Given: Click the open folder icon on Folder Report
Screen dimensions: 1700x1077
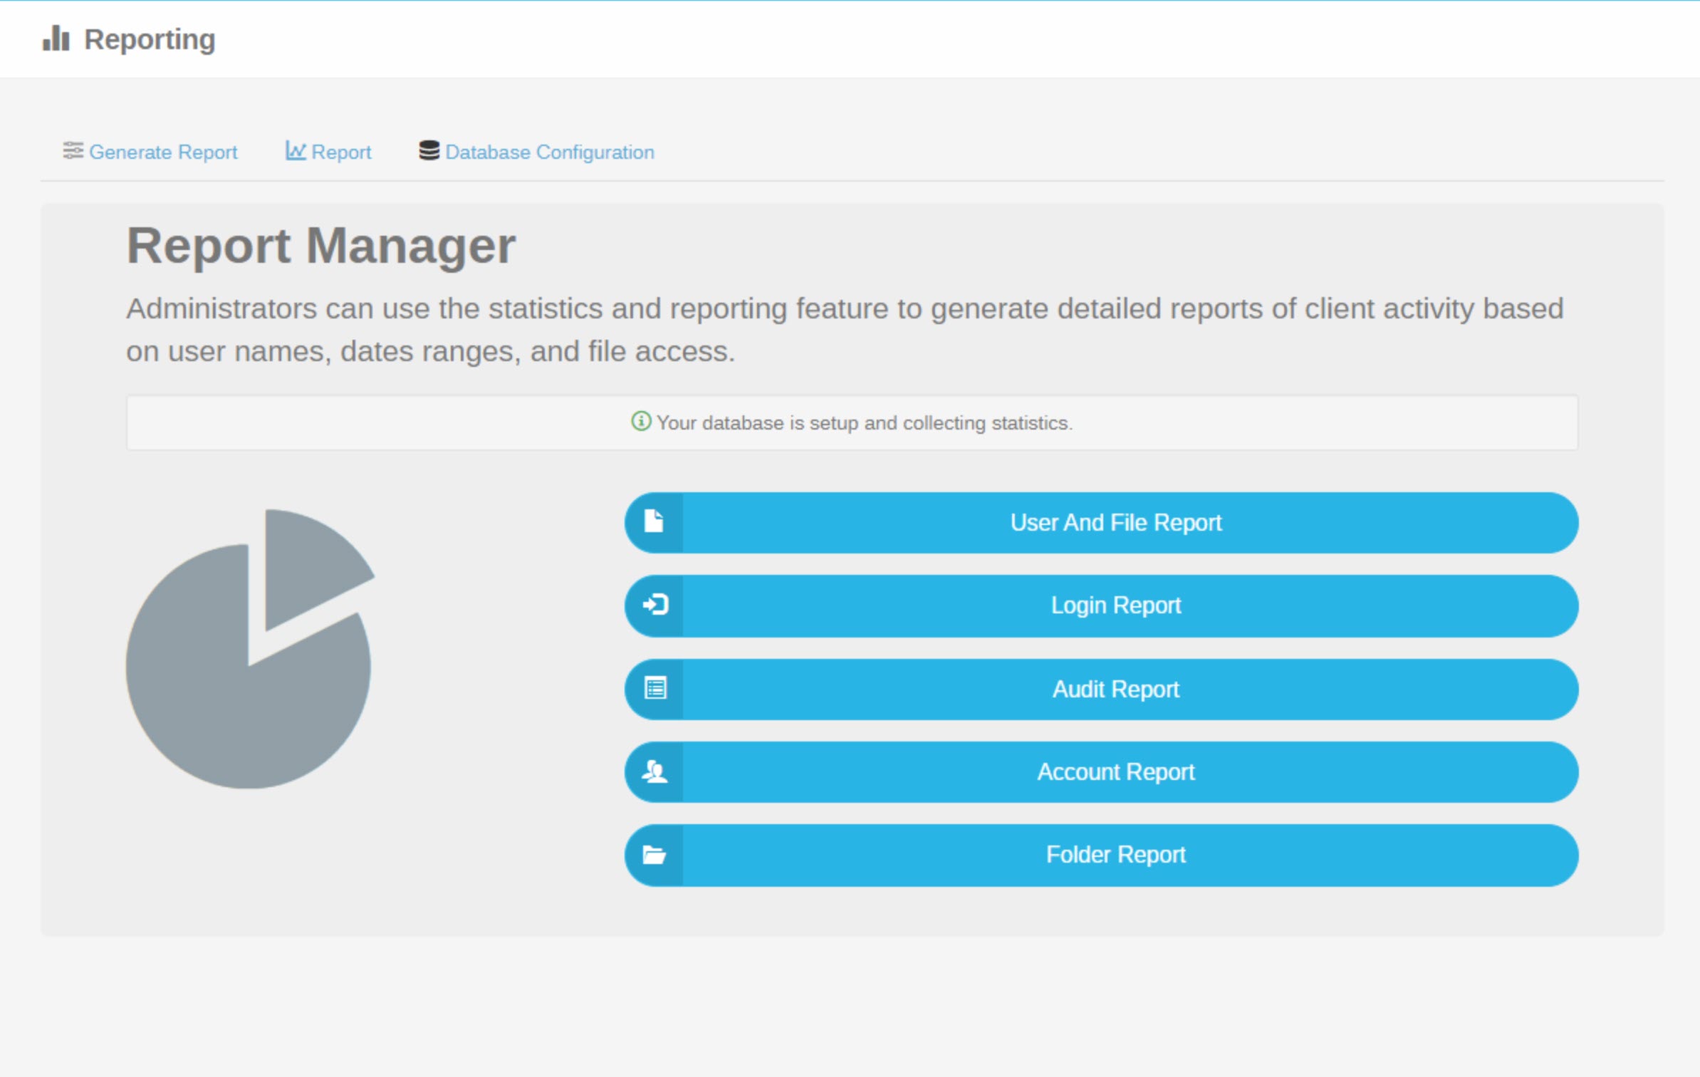Looking at the screenshot, I should [654, 855].
